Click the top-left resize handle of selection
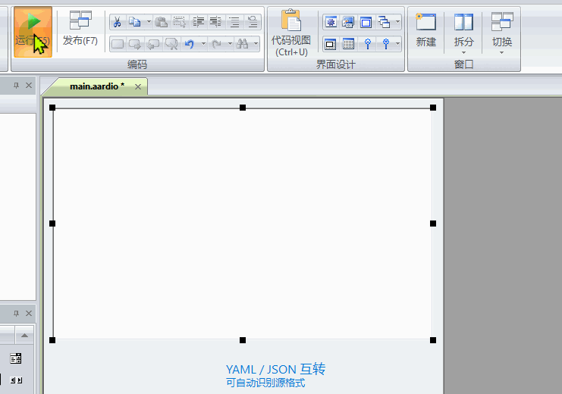The width and height of the screenshot is (562, 394). [52, 108]
